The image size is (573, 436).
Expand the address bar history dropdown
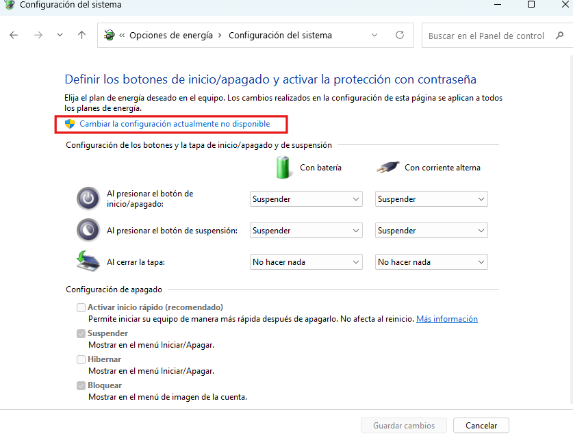374,36
